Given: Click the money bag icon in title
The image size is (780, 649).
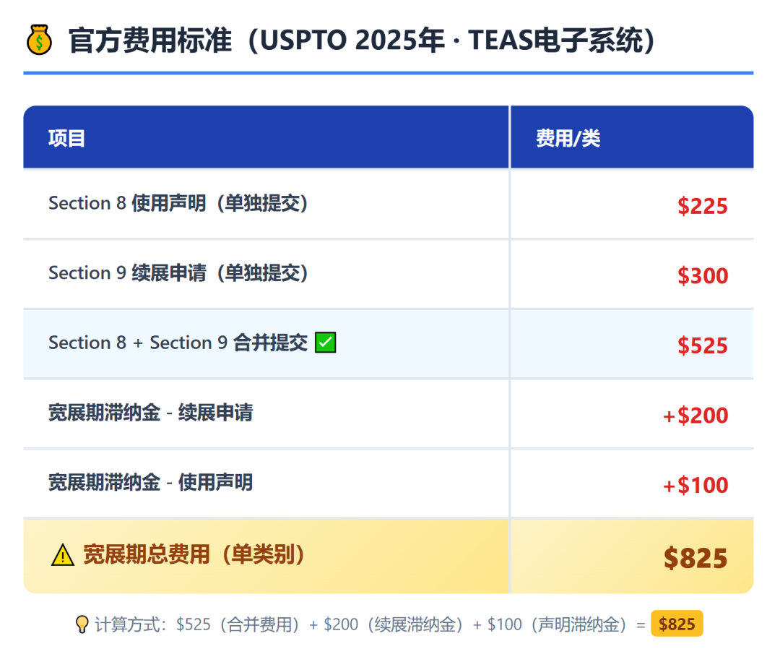Looking at the screenshot, I should [39, 40].
